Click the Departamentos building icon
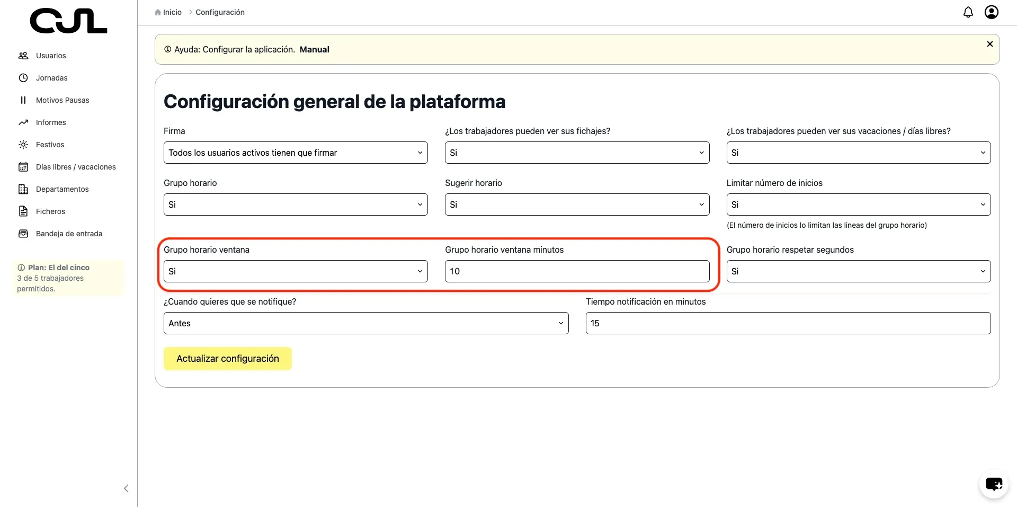The height and width of the screenshot is (507, 1017). click(x=23, y=189)
